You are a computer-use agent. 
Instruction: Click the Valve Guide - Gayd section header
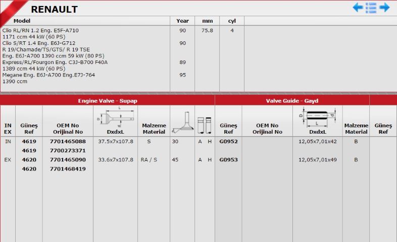pyautogui.click(x=292, y=101)
